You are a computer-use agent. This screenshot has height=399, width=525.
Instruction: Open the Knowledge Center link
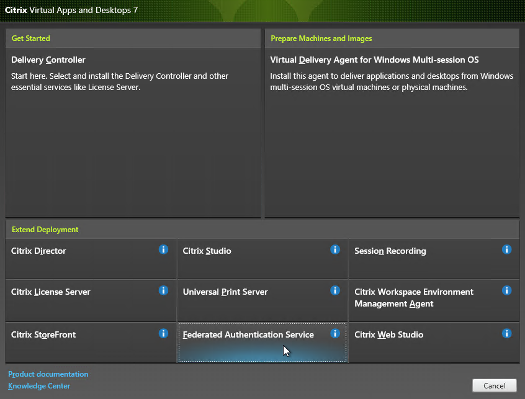tap(39, 385)
